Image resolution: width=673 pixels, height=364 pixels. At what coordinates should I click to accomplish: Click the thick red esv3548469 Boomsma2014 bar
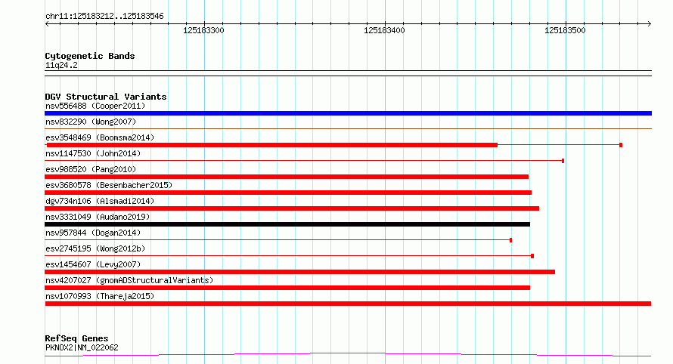coord(271,145)
